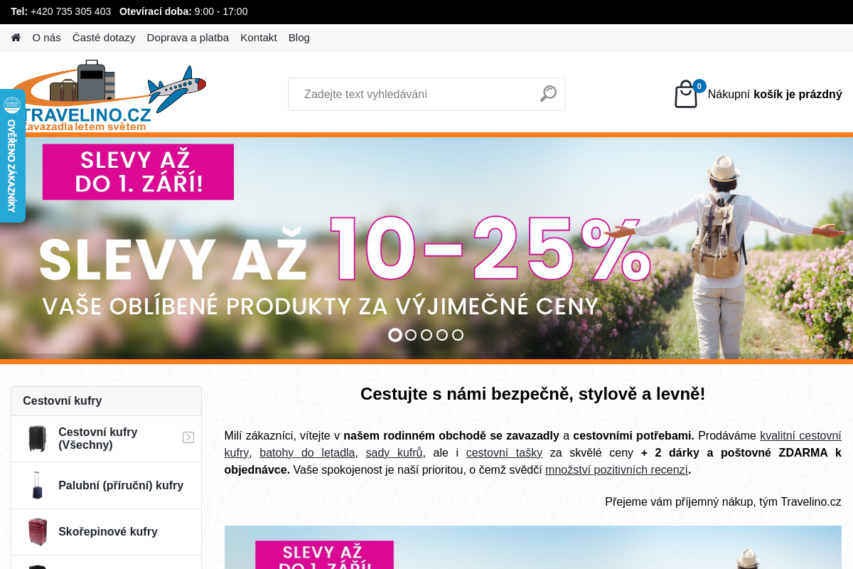Screen dimensions: 853x569
Task: Expand Cestovní kufry (Všechny) submenu arrow
Action: click(x=188, y=437)
